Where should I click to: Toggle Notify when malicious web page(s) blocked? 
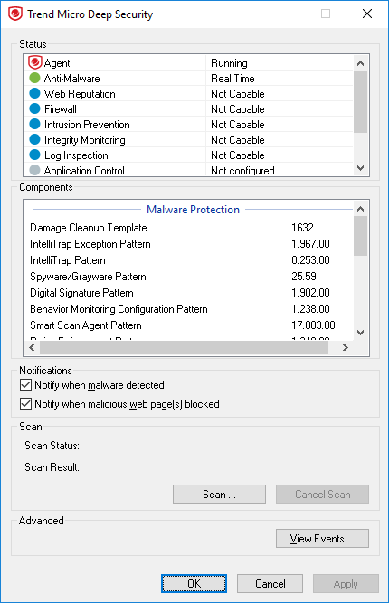[x=25, y=404]
